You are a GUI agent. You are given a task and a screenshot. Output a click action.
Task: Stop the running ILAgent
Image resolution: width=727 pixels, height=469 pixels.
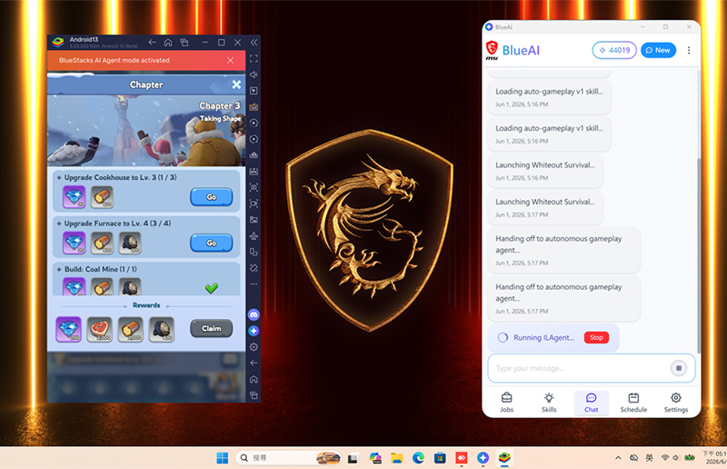coord(596,337)
